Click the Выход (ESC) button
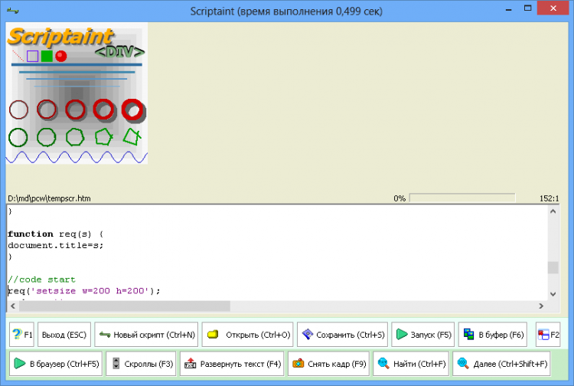 [64, 335]
